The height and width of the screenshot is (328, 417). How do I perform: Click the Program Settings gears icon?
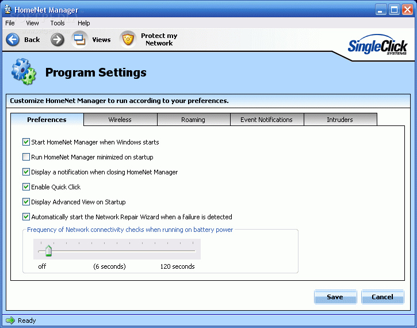24,71
